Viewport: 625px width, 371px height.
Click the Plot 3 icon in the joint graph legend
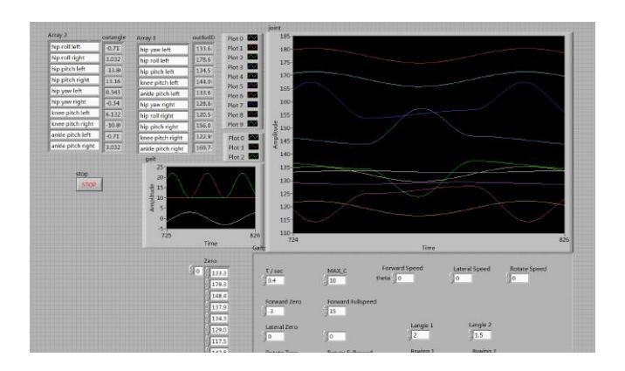pyautogui.click(x=252, y=66)
